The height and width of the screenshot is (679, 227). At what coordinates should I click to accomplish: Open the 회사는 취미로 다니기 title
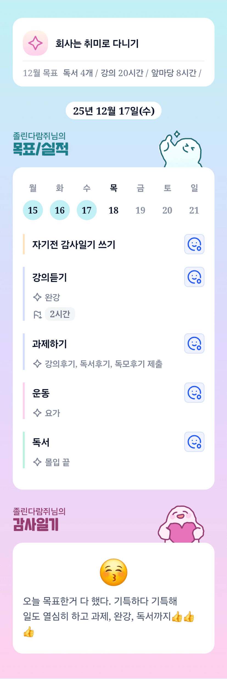click(97, 43)
